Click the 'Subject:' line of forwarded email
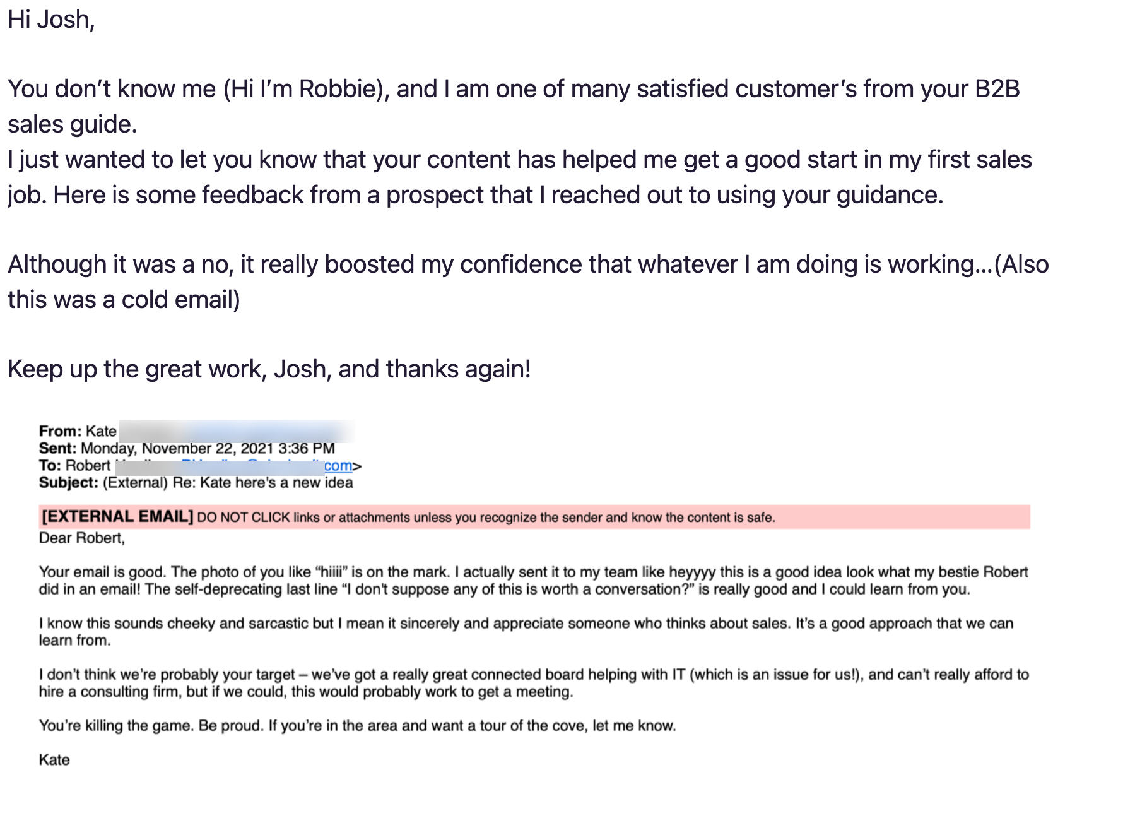 (x=196, y=483)
